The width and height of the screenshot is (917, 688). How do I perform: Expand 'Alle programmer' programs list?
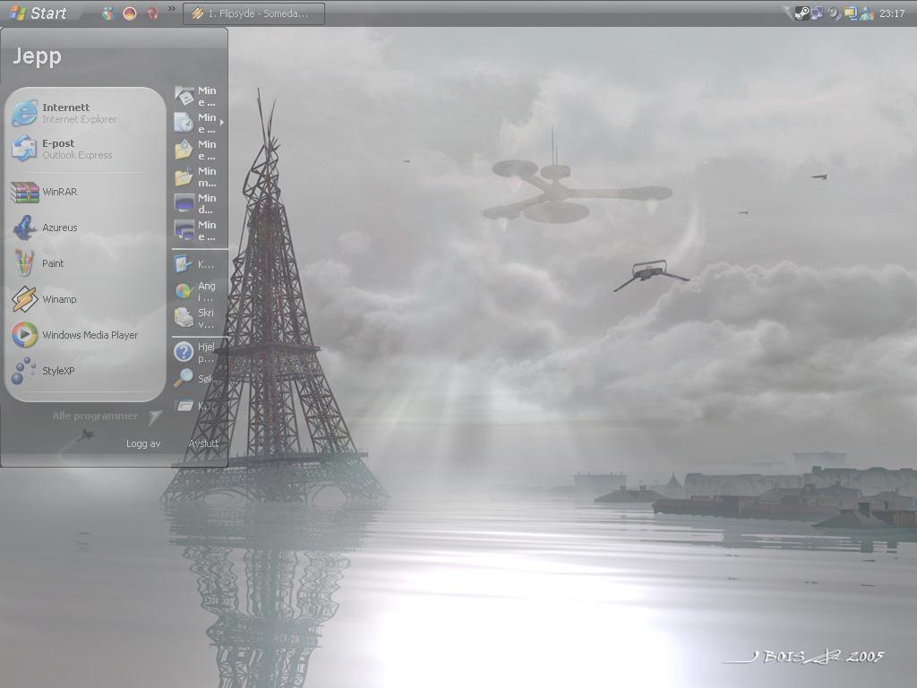pos(107,416)
